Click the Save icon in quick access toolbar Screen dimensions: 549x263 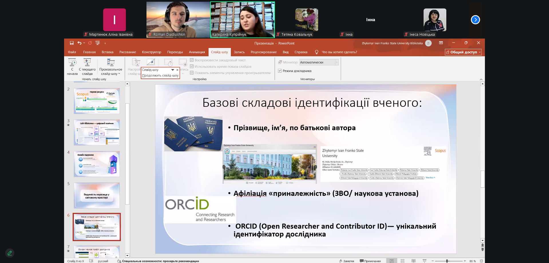click(72, 43)
